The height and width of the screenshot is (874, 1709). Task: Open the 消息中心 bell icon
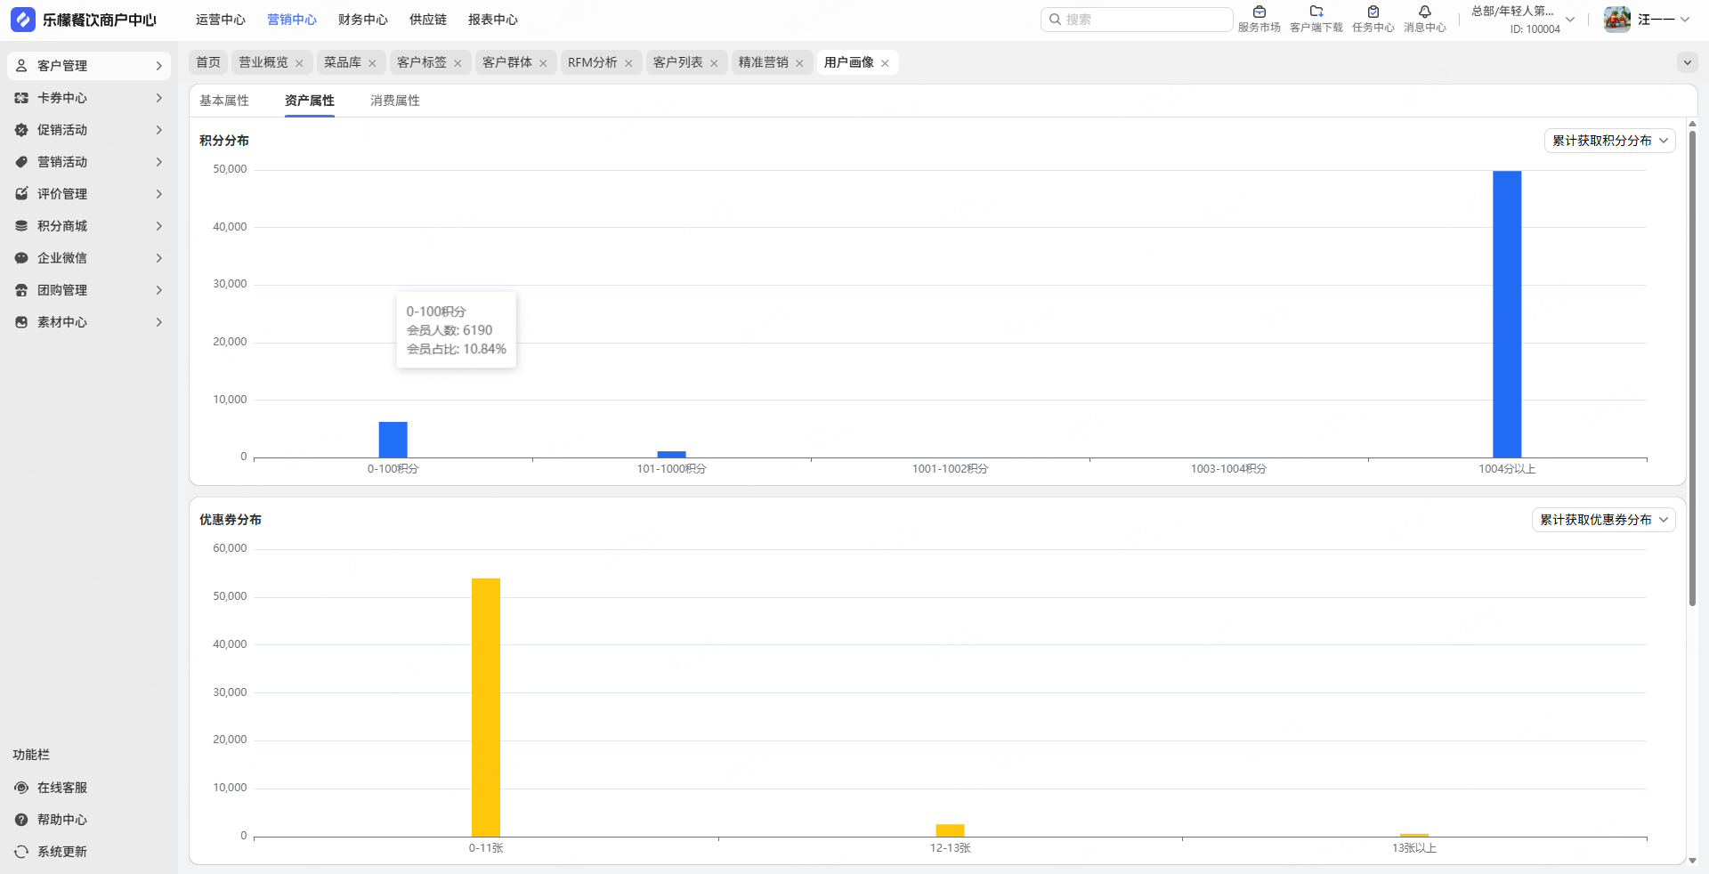coord(1425,12)
